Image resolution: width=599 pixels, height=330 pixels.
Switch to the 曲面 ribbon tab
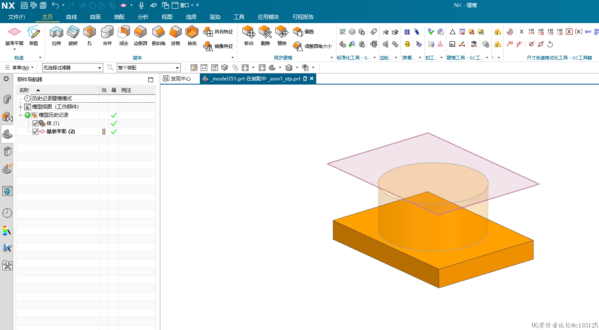tap(95, 17)
